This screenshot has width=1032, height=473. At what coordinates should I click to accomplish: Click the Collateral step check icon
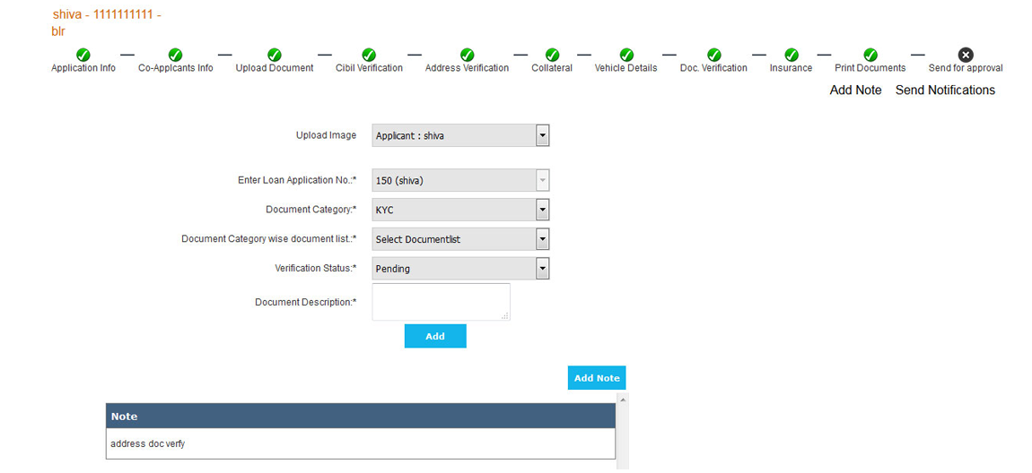coord(552,55)
